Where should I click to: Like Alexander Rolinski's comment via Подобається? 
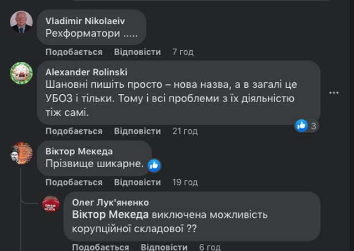74,131
